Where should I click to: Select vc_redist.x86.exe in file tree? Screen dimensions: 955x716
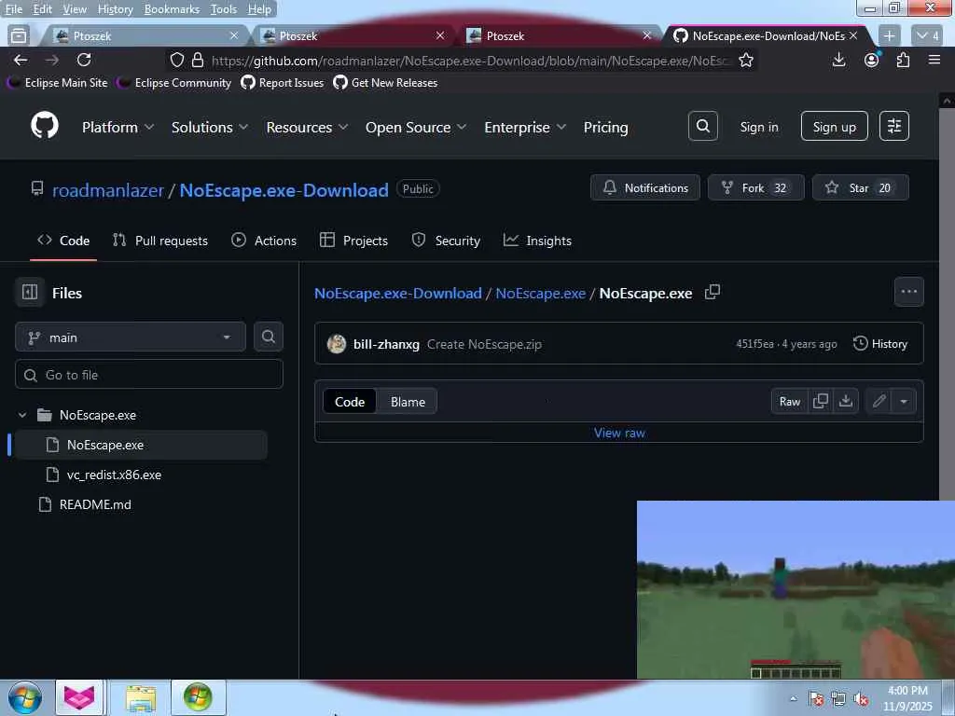tap(114, 475)
